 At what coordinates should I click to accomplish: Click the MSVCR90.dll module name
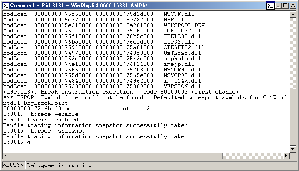[x=182, y=69]
